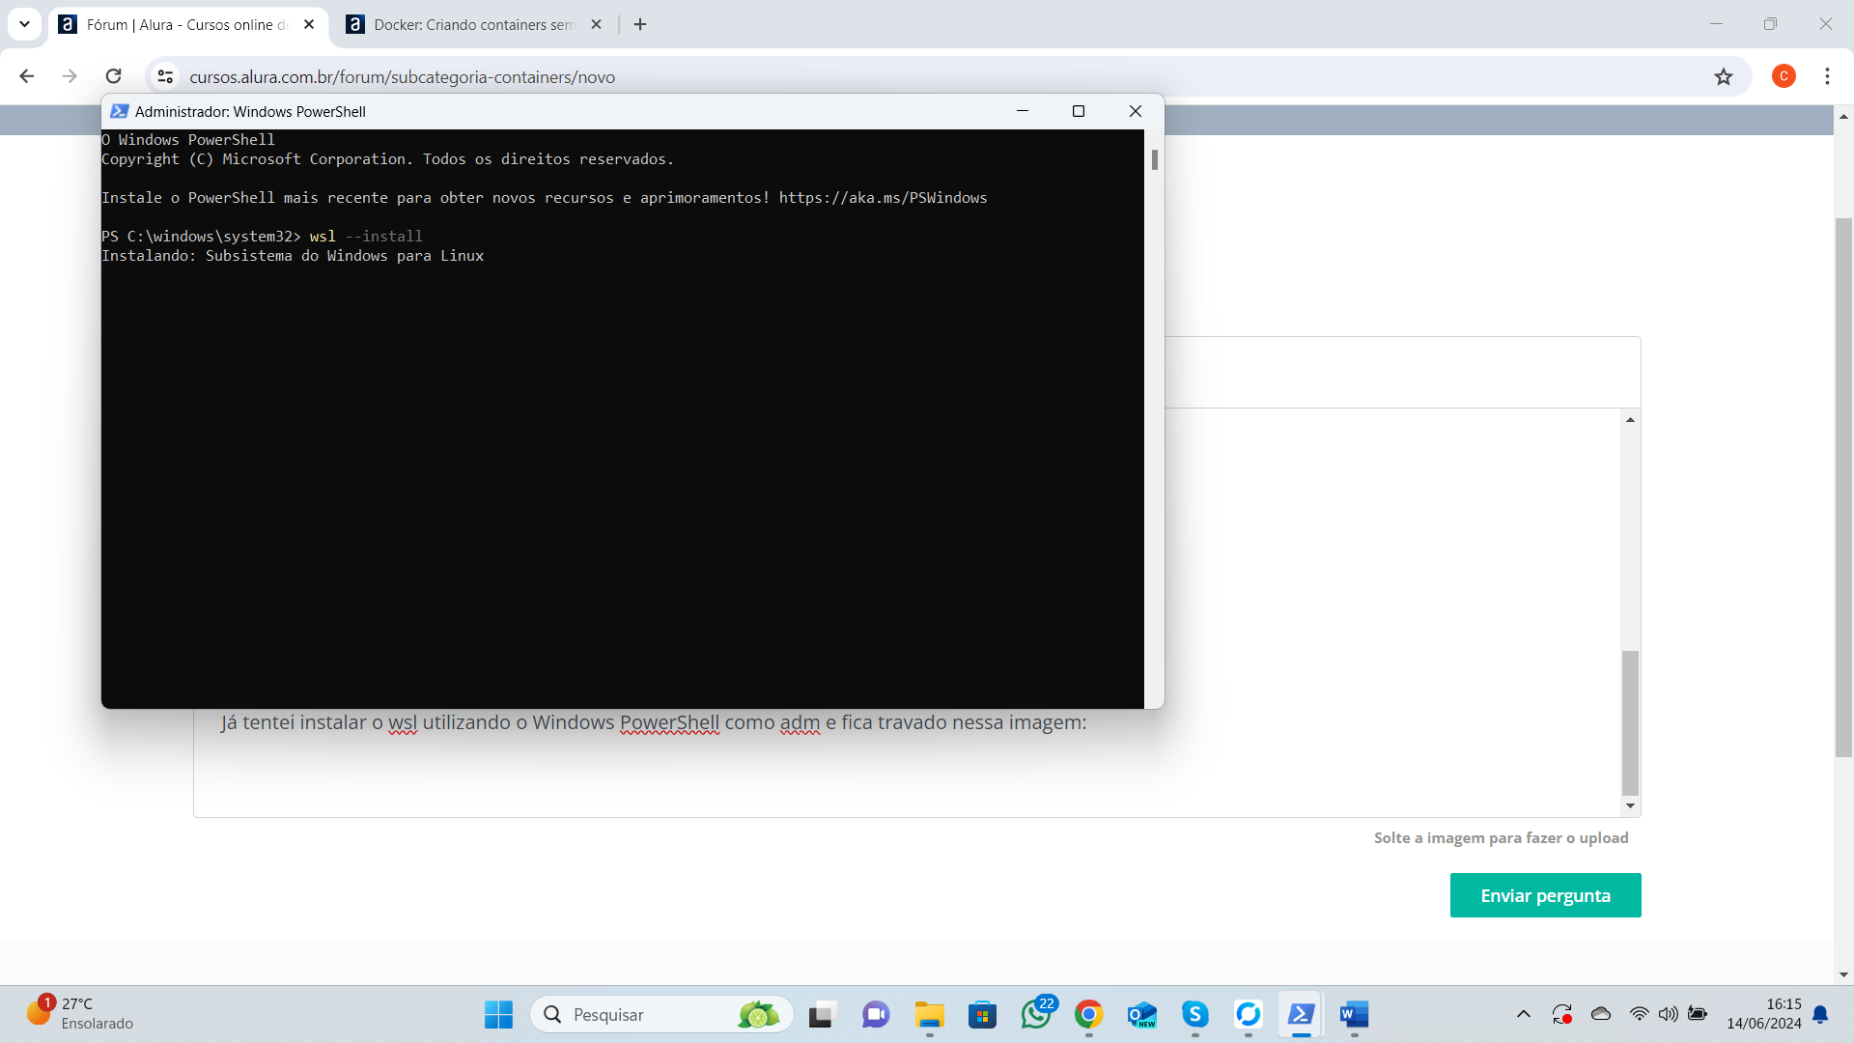Click 'Solte a imagem para fazer o upload' text
Screen dimensions: 1854x1043
pyautogui.click(x=1501, y=838)
